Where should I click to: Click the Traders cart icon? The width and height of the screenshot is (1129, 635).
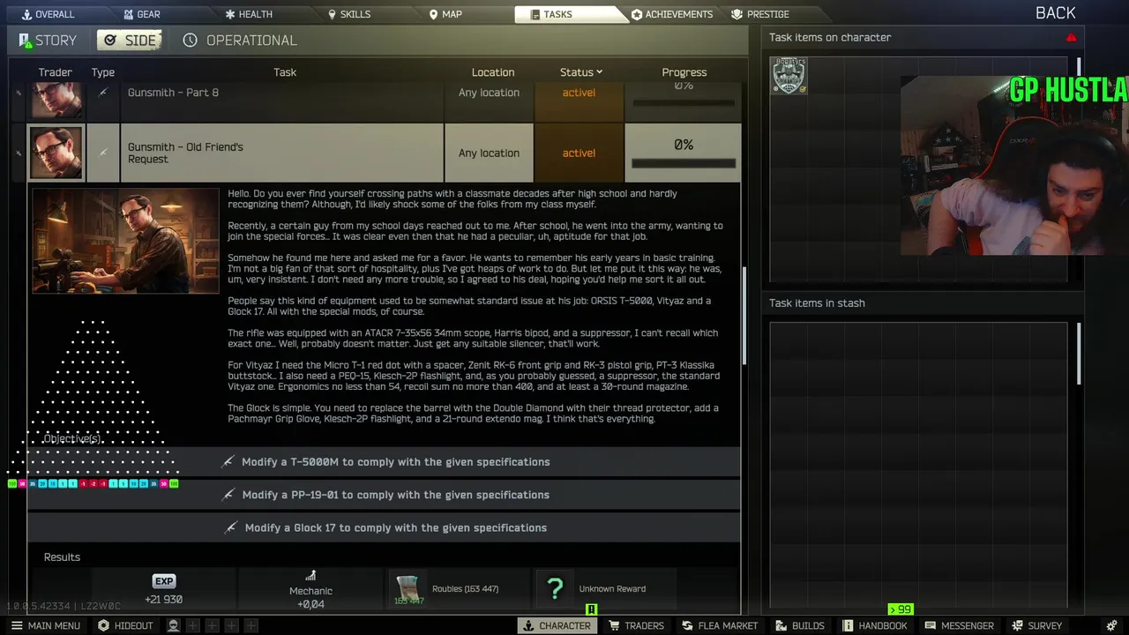(x=615, y=625)
